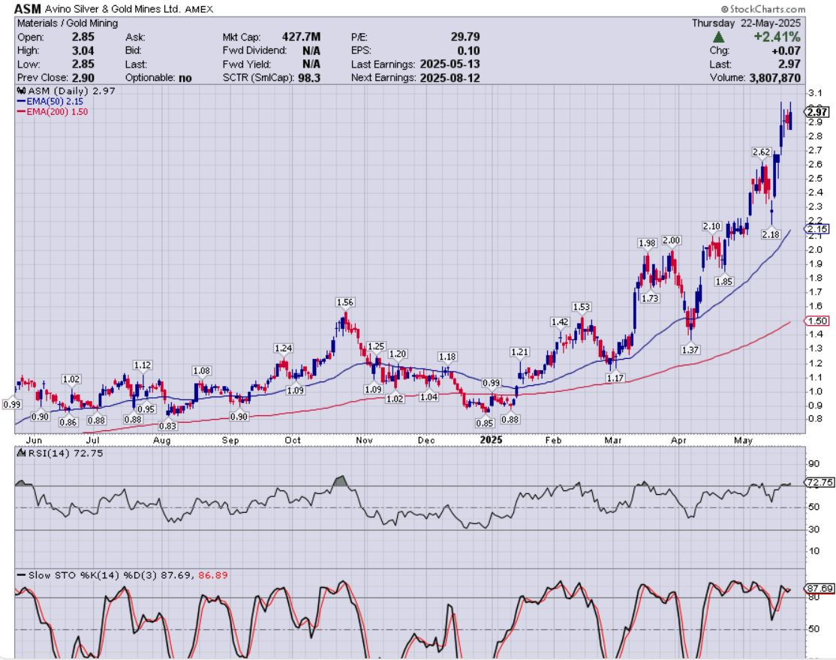This screenshot has height=660, width=836.
Task: Click the 1.37 low label in April
Action: [690, 349]
